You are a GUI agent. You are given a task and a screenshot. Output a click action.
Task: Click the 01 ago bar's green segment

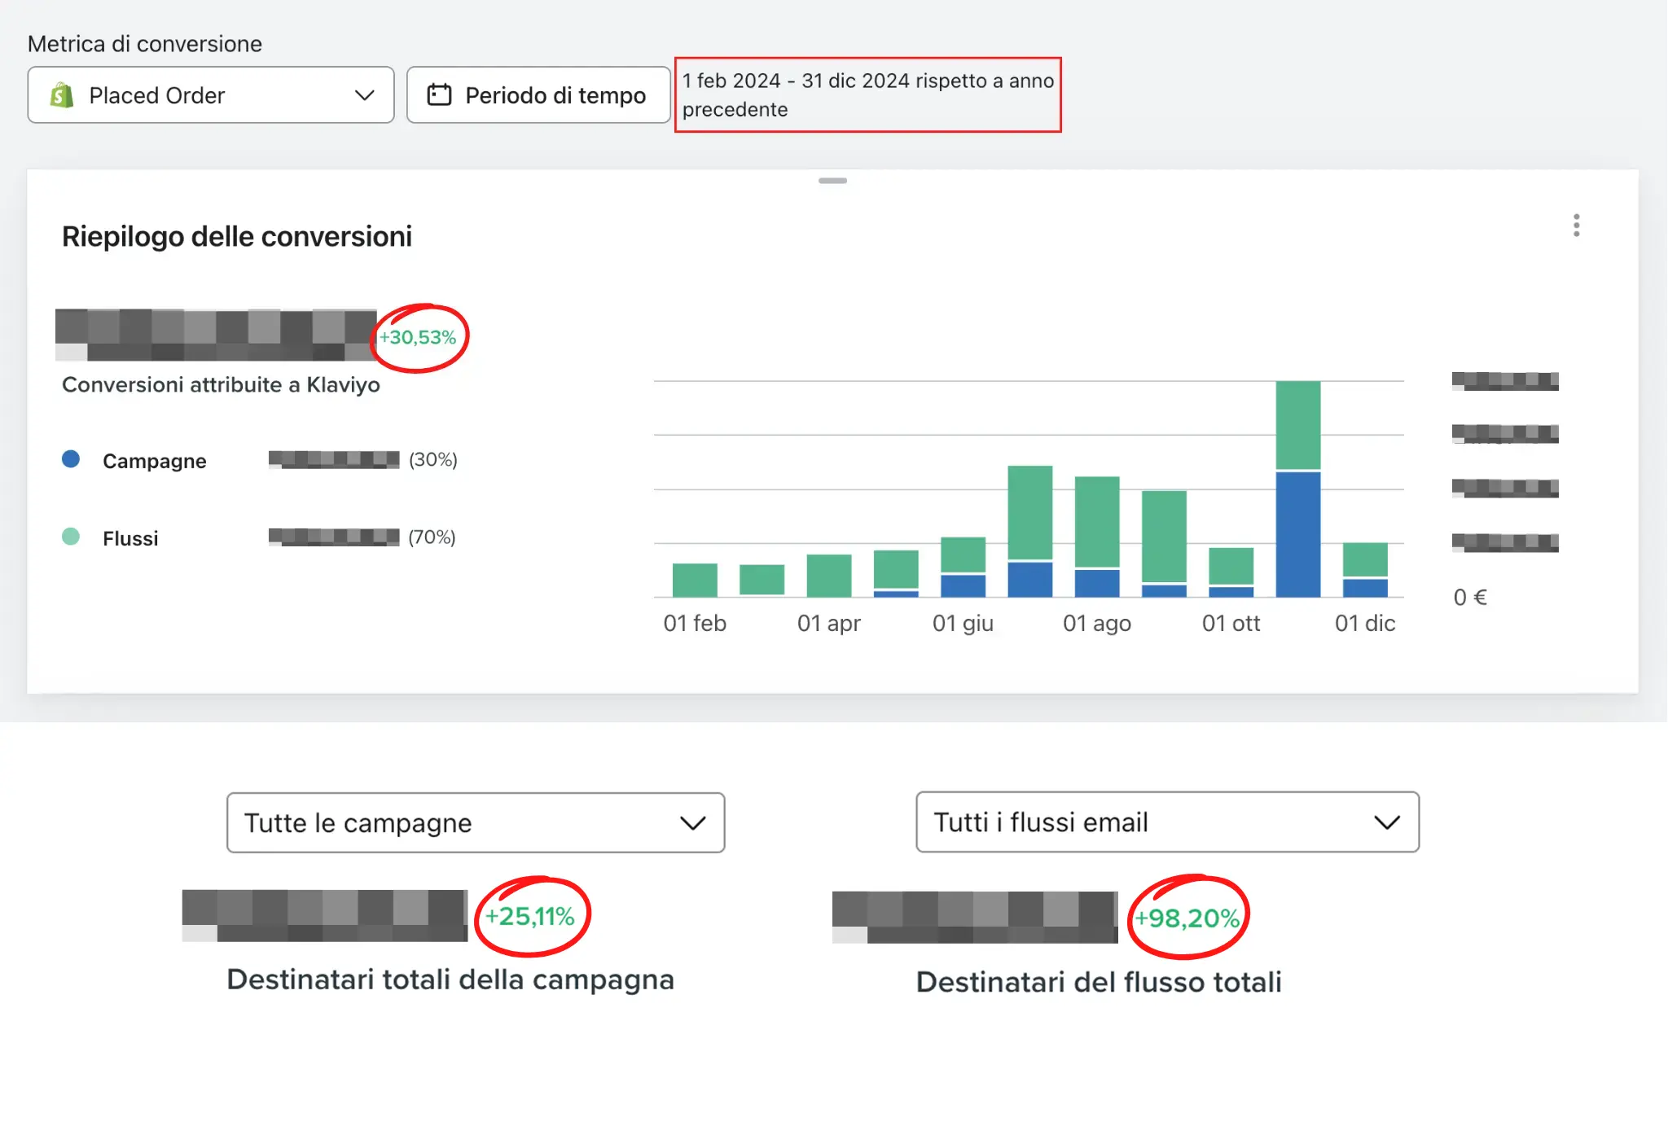(1096, 521)
